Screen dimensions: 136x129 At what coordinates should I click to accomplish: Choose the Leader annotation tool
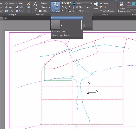point(43,7)
